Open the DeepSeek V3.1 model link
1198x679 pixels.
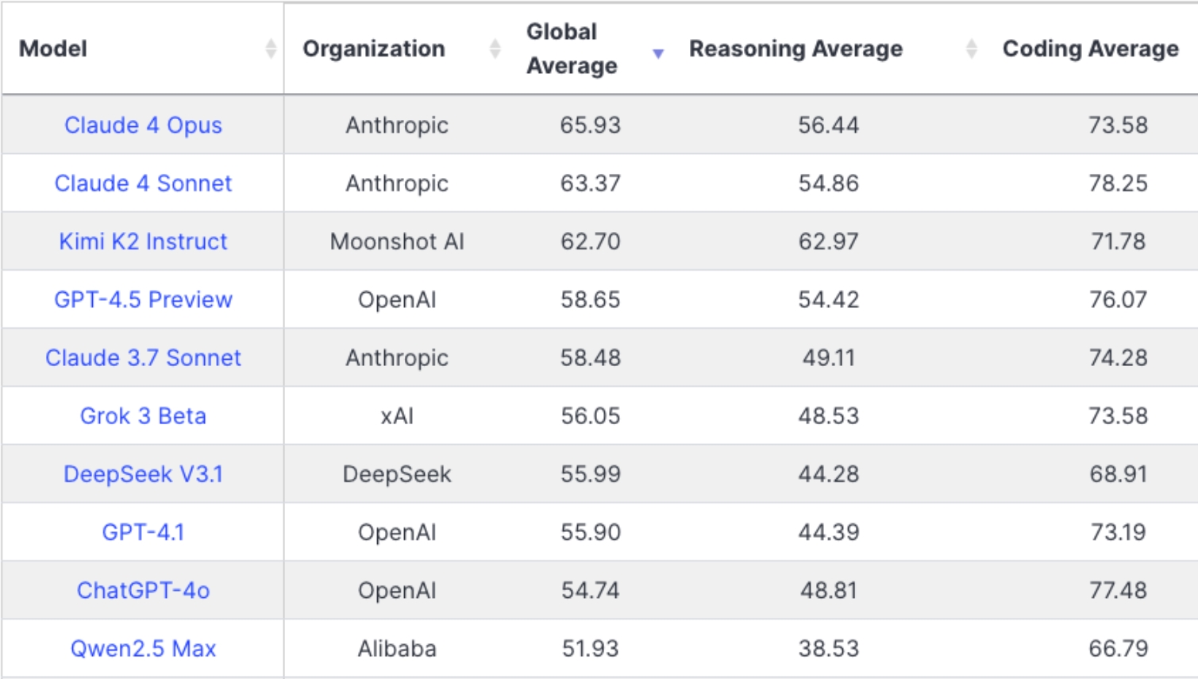point(143,474)
